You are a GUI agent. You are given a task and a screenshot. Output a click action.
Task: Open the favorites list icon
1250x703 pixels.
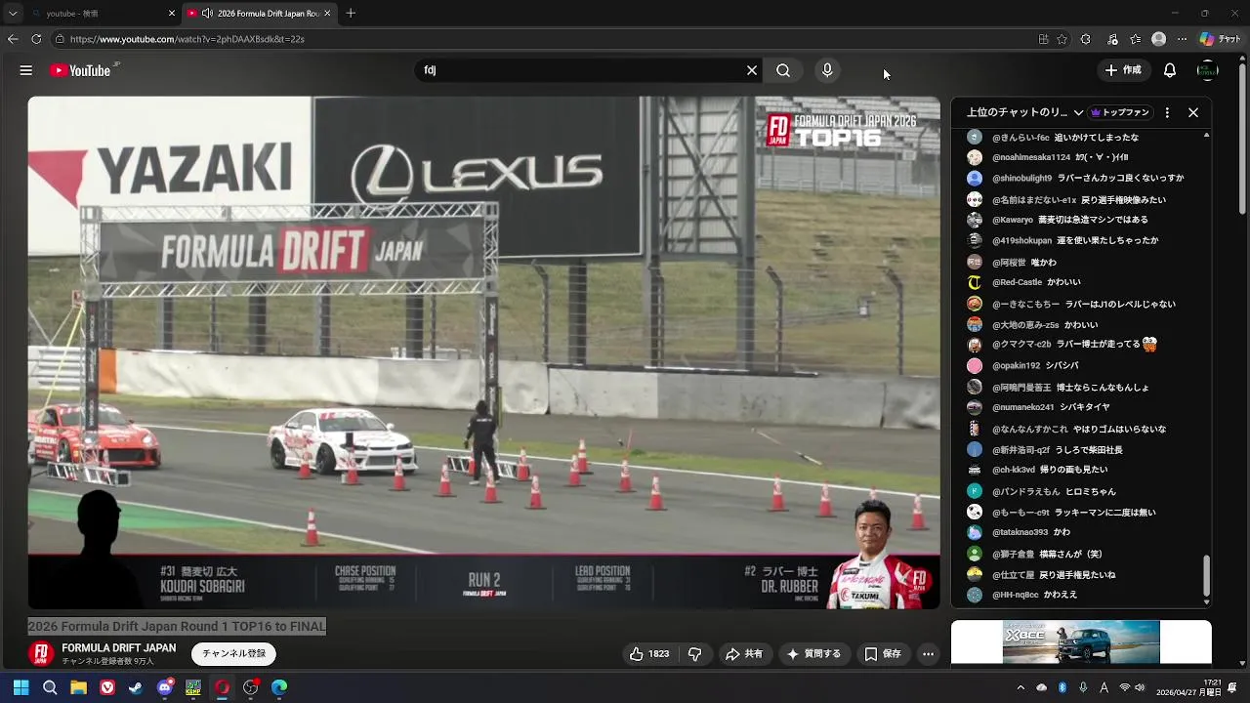click(x=1136, y=39)
